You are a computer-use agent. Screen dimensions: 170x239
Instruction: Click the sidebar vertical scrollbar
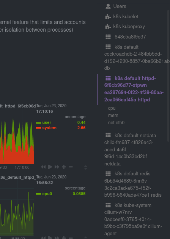point(168,76)
